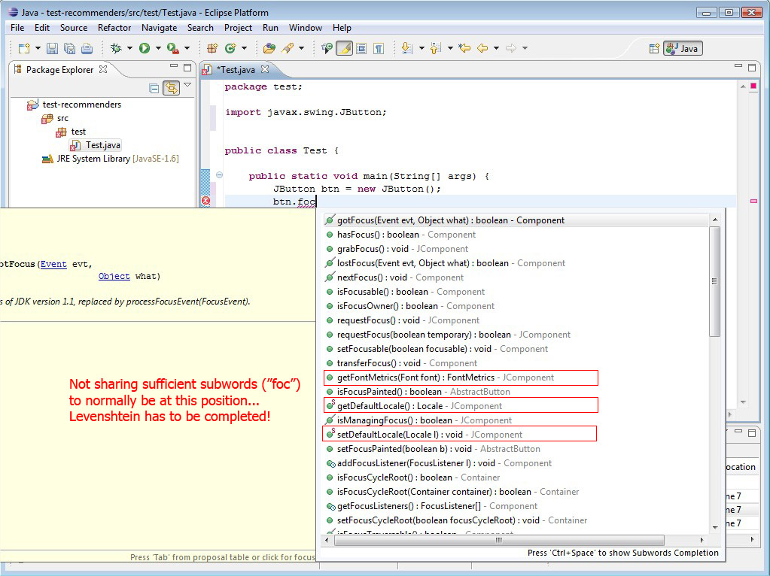Open the File menu
770x576 pixels.
coord(17,28)
